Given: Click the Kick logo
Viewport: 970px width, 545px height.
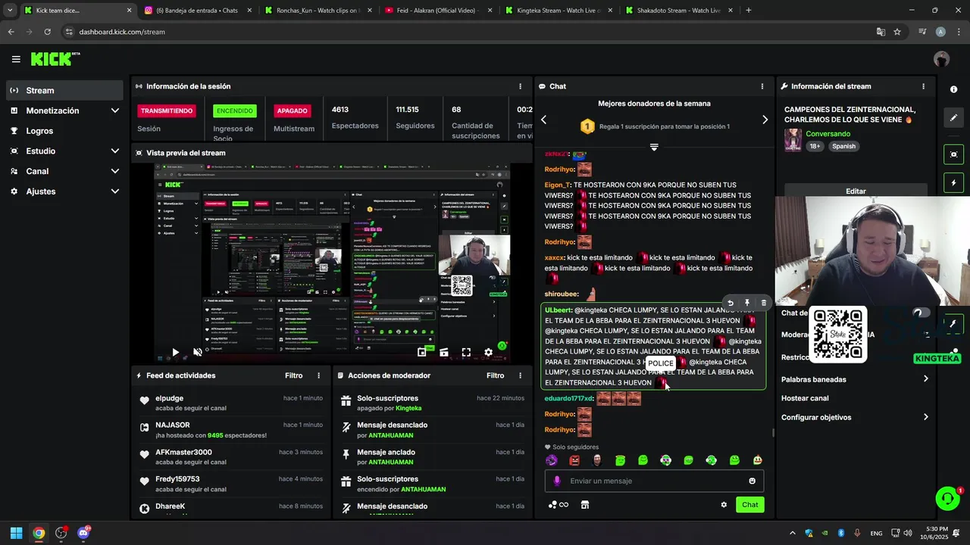Looking at the screenshot, I should point(55,59).
